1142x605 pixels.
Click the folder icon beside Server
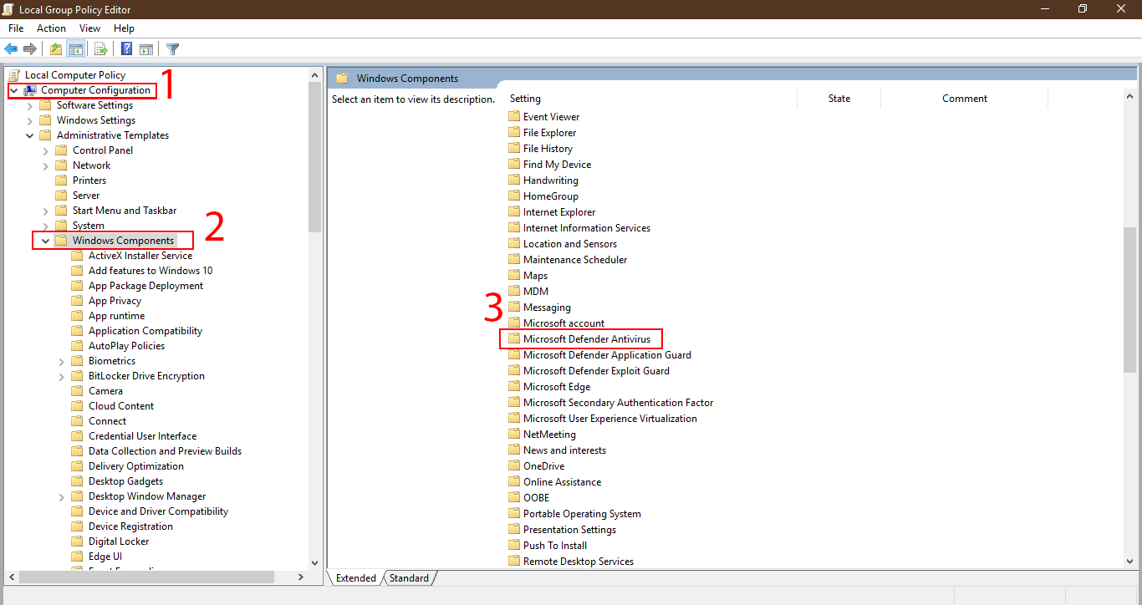click(61, 196)
